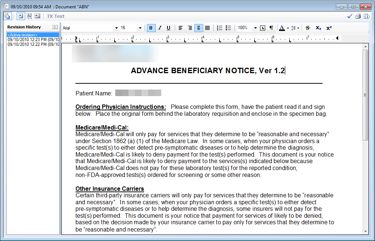The height and width of the screenshot is (241, 375).
Task: Click the document icon in the title bar
Action: coord(7,7)
